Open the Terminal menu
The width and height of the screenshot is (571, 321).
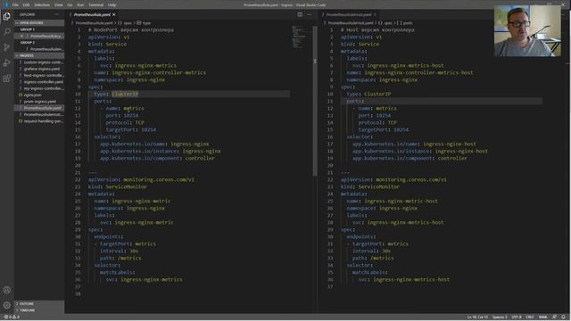point(95,5)
